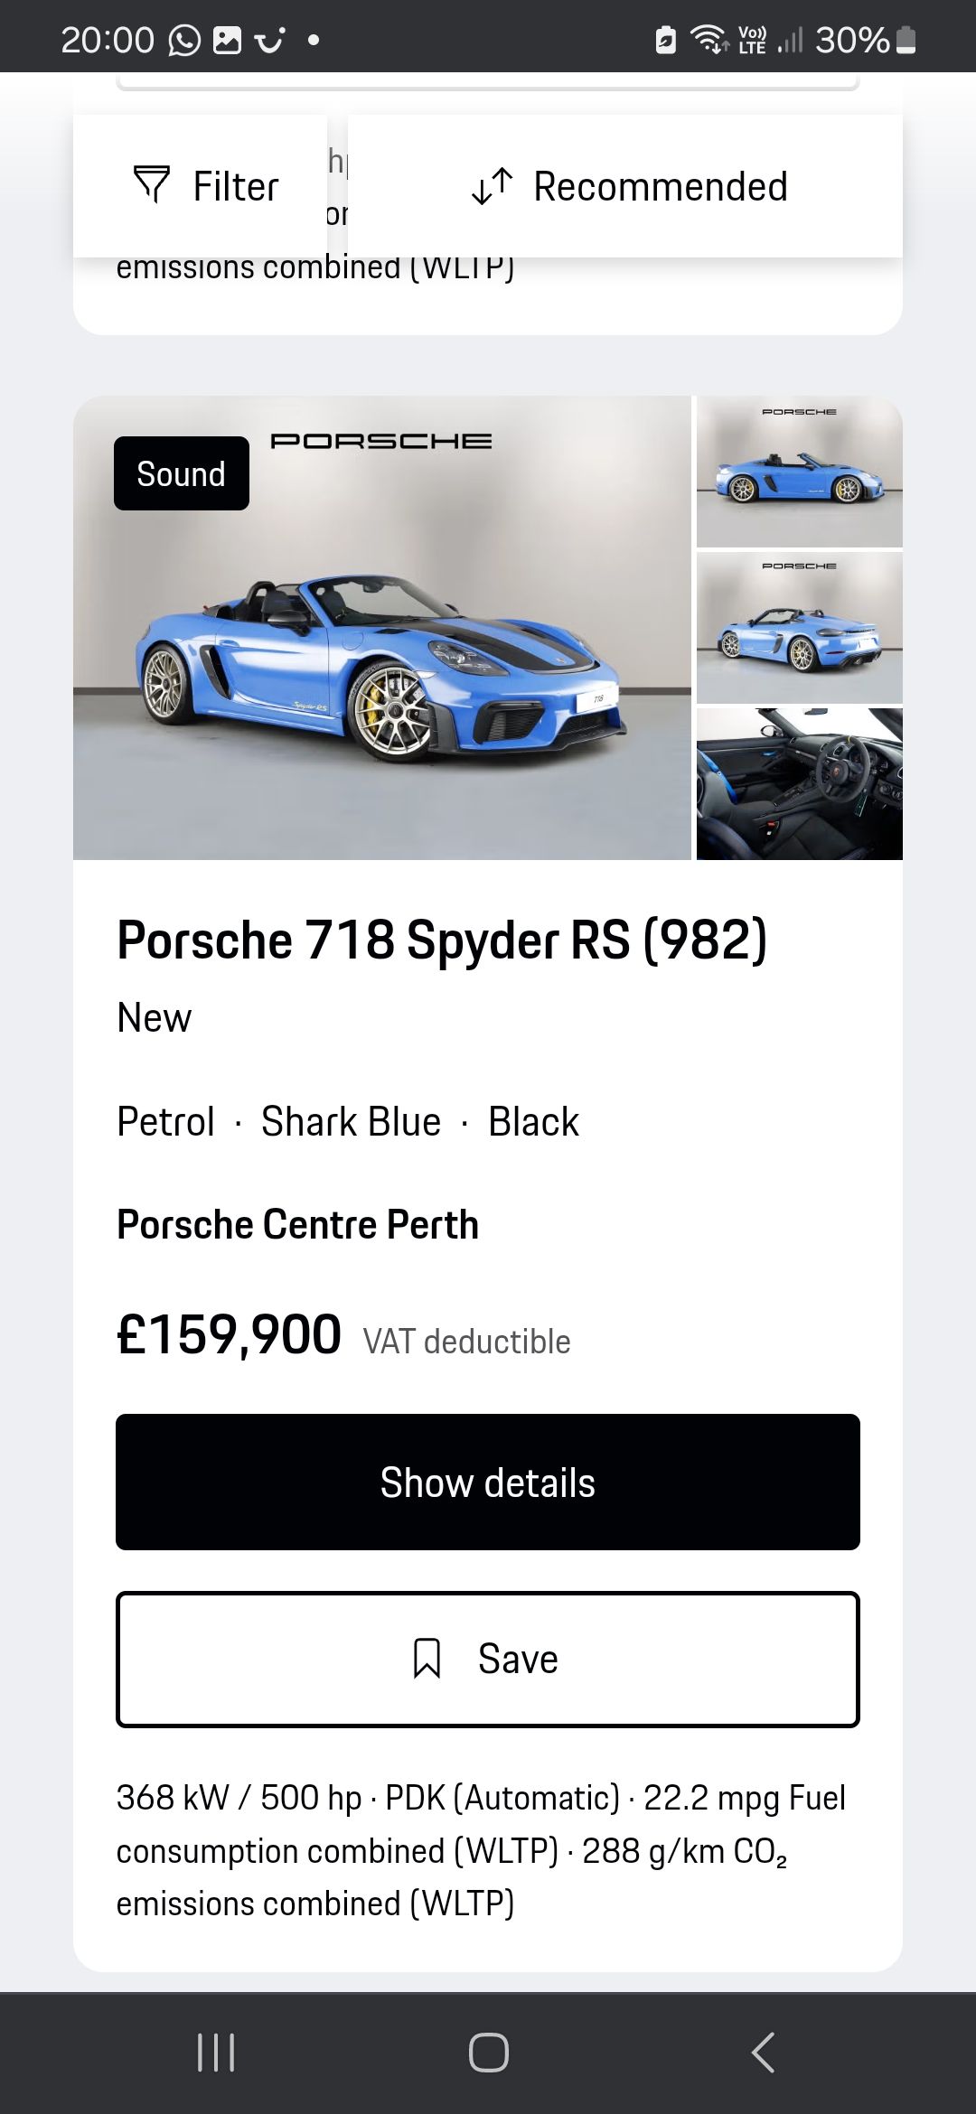The width and height of the screenshot is (976, 2114).
Task: Tap the Sound badge on car photo
Action: (x=182, y=473)
